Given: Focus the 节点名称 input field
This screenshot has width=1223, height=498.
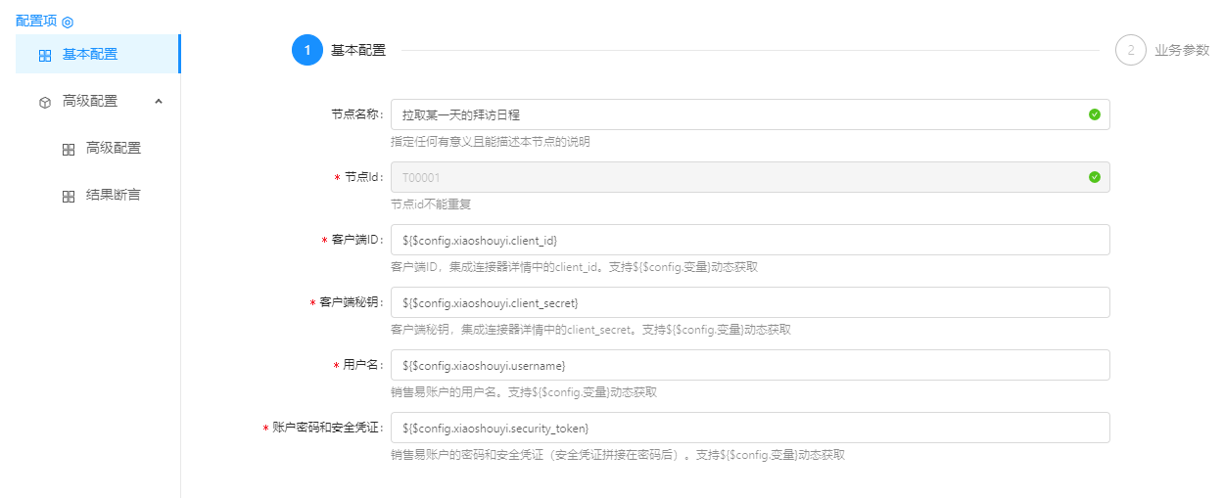Looking at the screenshot, I should (734, 114).
